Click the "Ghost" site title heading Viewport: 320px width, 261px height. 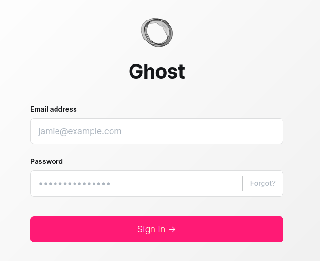(x=157, y=72)
